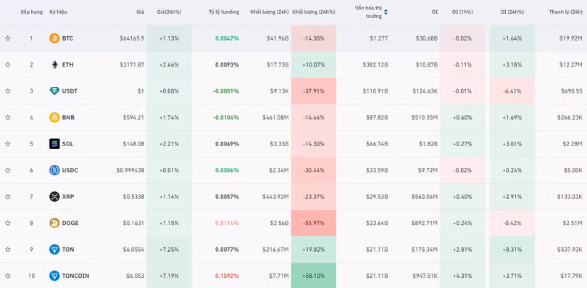The width and height of the screenshot is (587, 288).
Task: Open the BNB symbol link
Action: (68, 117)
